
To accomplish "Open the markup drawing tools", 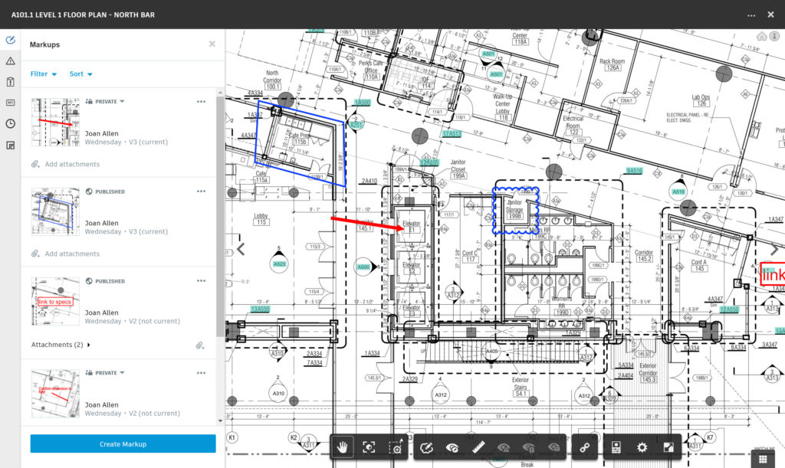I will click(428, 447).
